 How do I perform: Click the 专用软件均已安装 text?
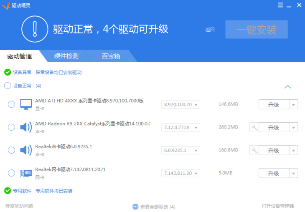[54, 191]
